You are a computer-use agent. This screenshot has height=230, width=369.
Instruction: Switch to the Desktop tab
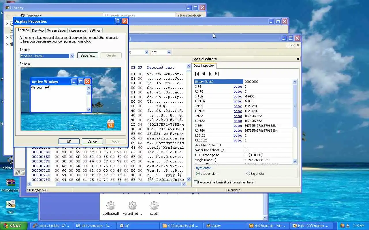pos(38,30)
